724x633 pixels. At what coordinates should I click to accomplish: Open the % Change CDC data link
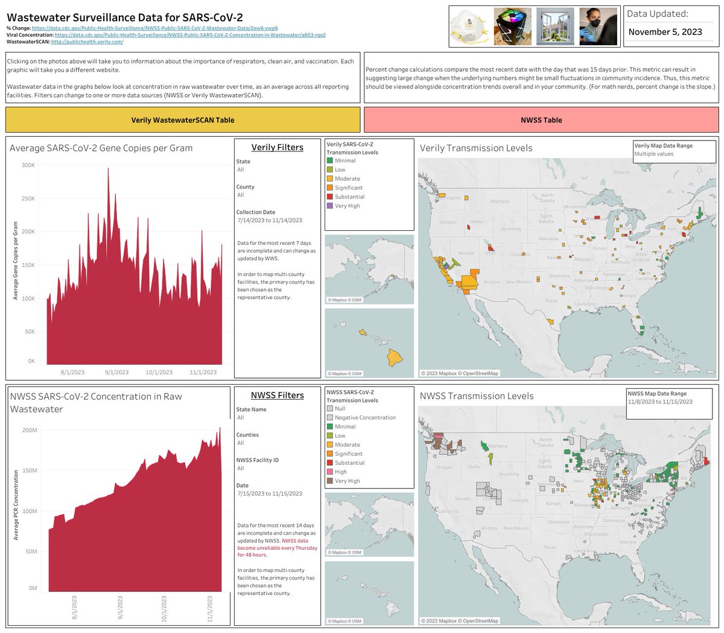(x=154, y=28)
